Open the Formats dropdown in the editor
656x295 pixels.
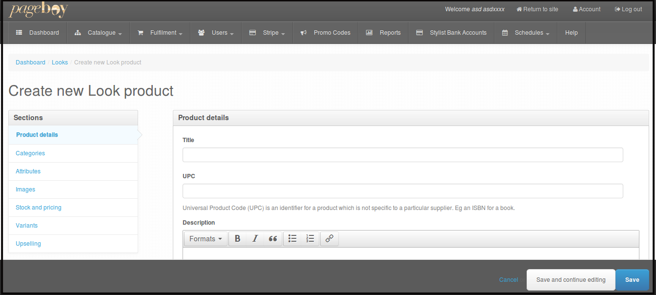tap(205, 239)
